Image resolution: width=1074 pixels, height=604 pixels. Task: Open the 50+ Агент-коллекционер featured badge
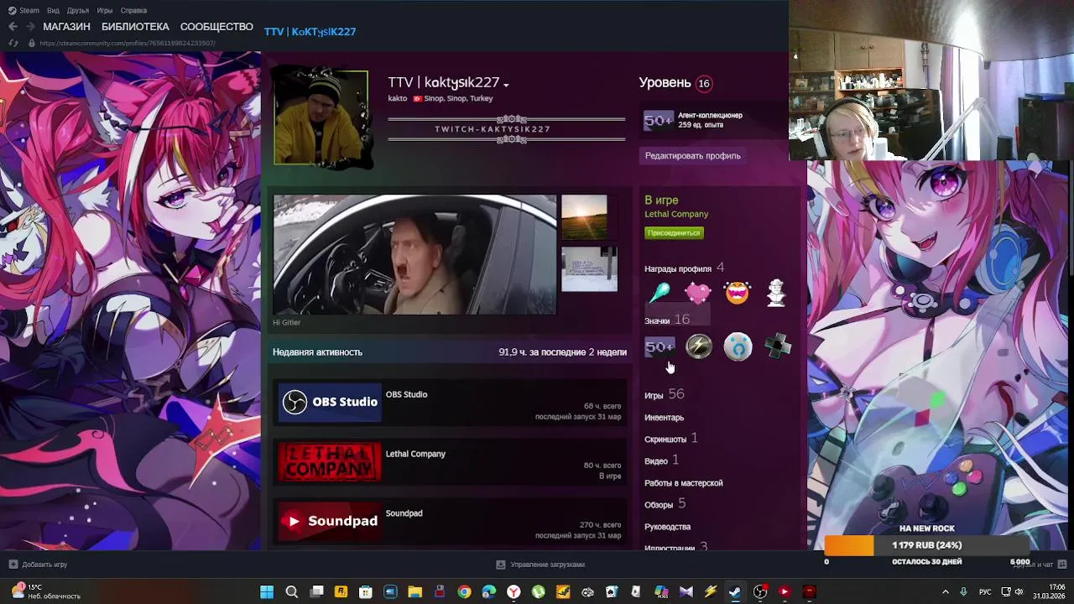(x=659, y=121)
